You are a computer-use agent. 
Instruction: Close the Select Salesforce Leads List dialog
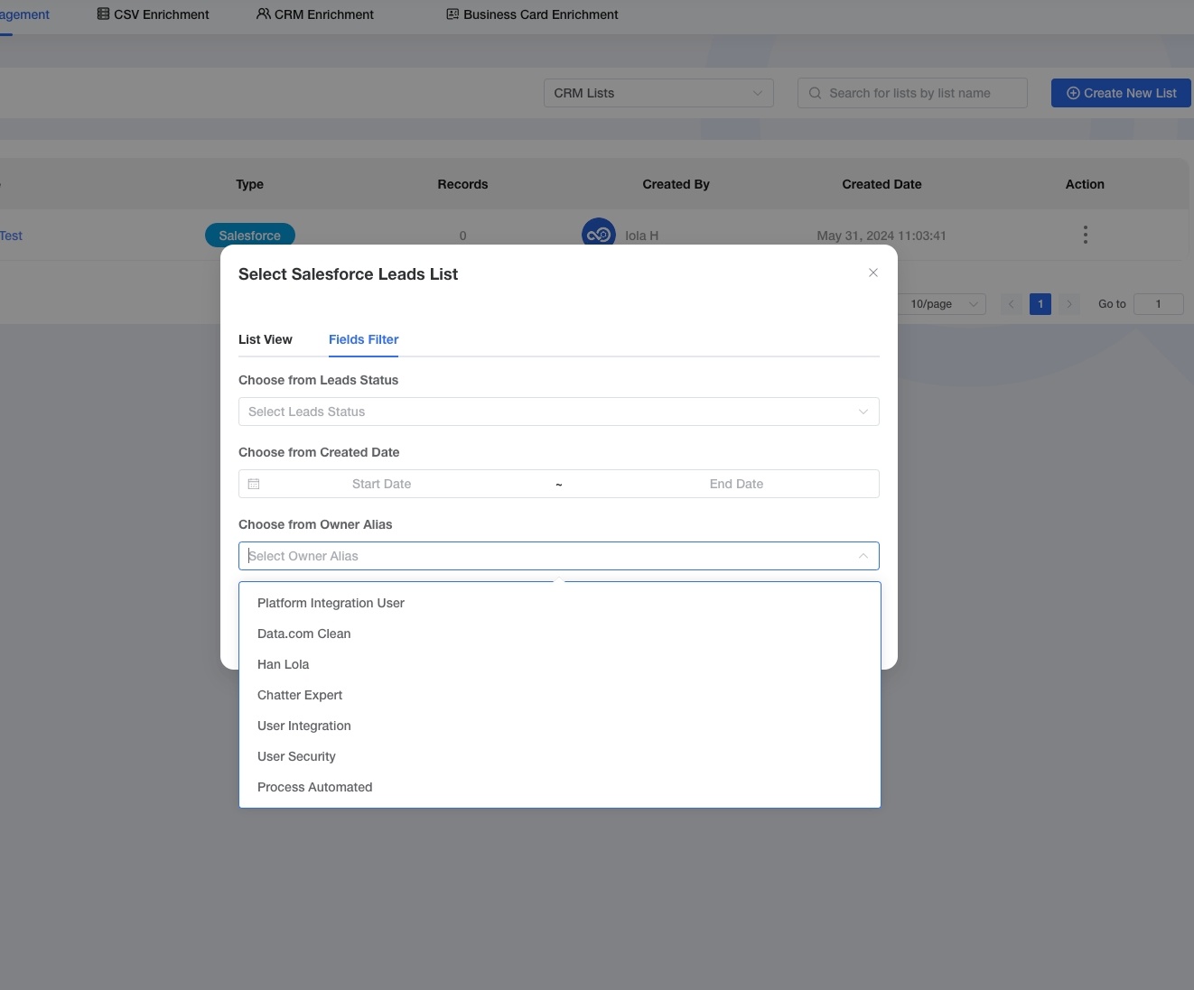(873, 273)
